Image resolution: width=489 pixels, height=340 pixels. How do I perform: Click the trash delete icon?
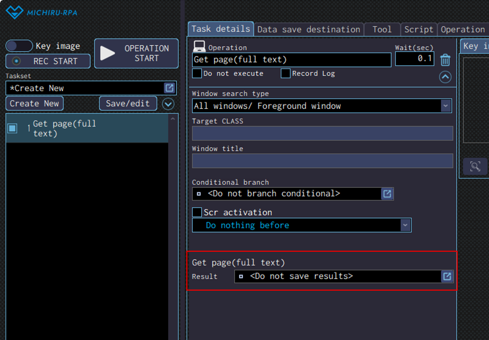445,60
